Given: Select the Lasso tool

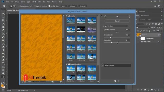Looking at the screenshot, I should pyautogui.click(x=3, y=20).
